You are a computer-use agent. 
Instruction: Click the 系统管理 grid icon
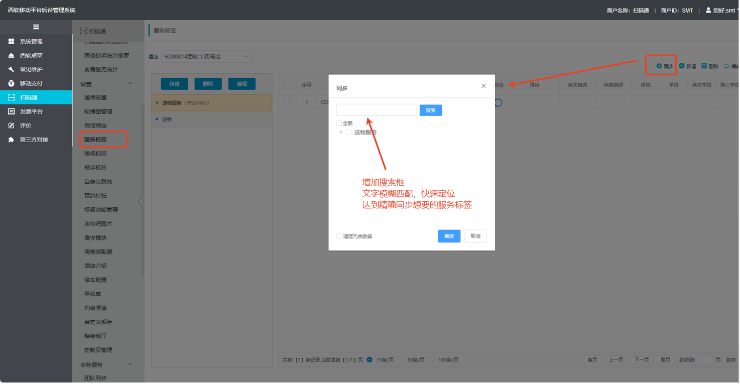[x=11, y=41]
